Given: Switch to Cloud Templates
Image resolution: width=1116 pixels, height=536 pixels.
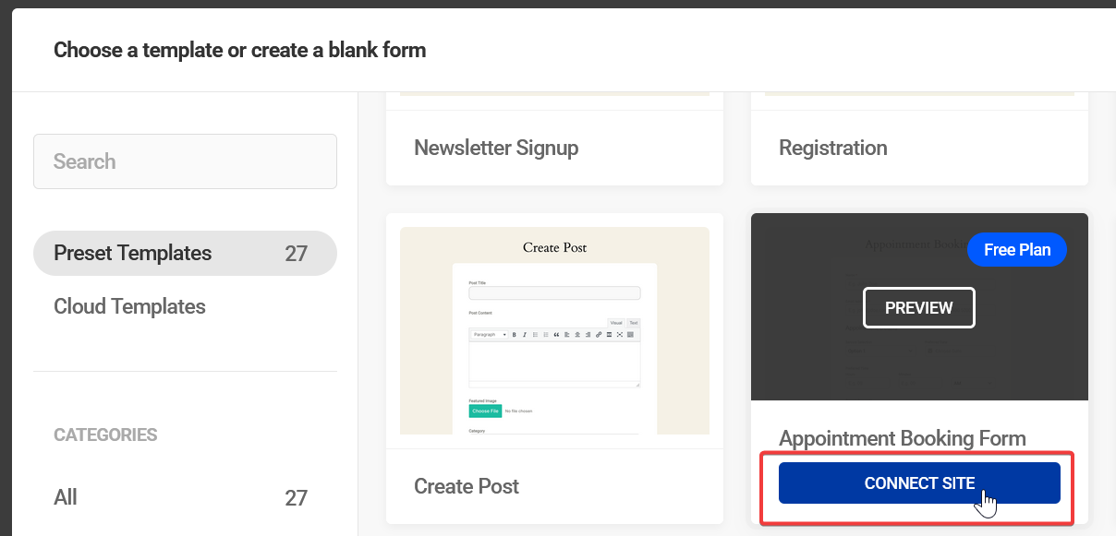Looking at the screenshot, I should 129,306.
